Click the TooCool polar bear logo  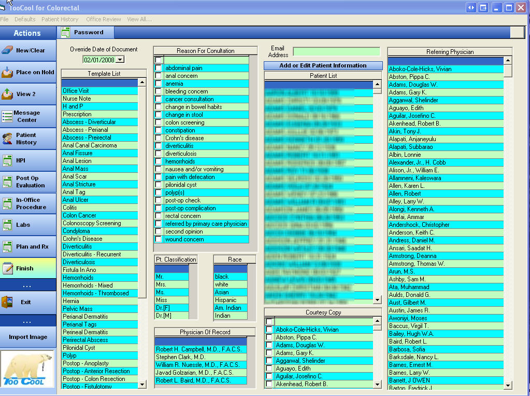[27, 369]
